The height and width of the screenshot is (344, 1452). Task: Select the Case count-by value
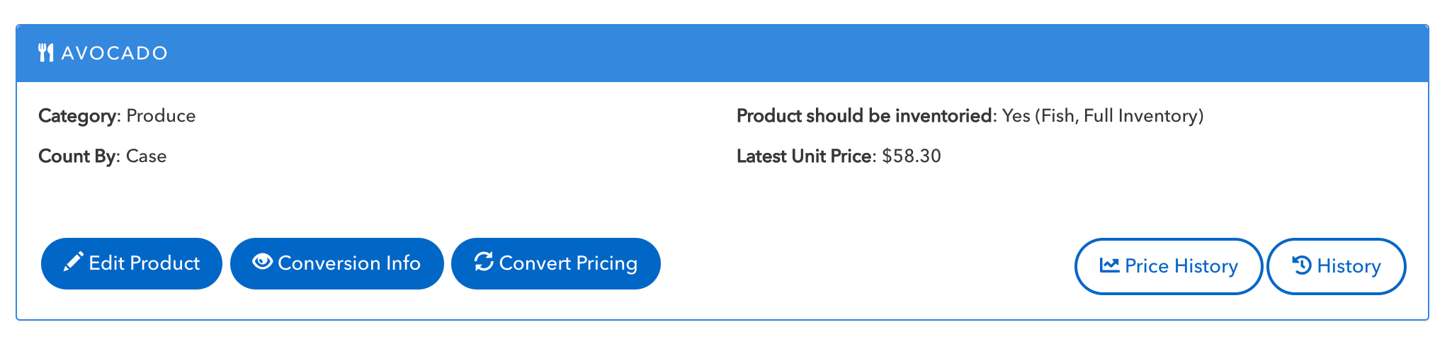(x=146, y=156)
